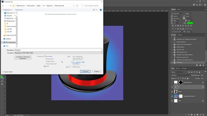This screenshot has height=116, width=207.
Task: Open the layer filter kind dropdown
Action: 178,72
